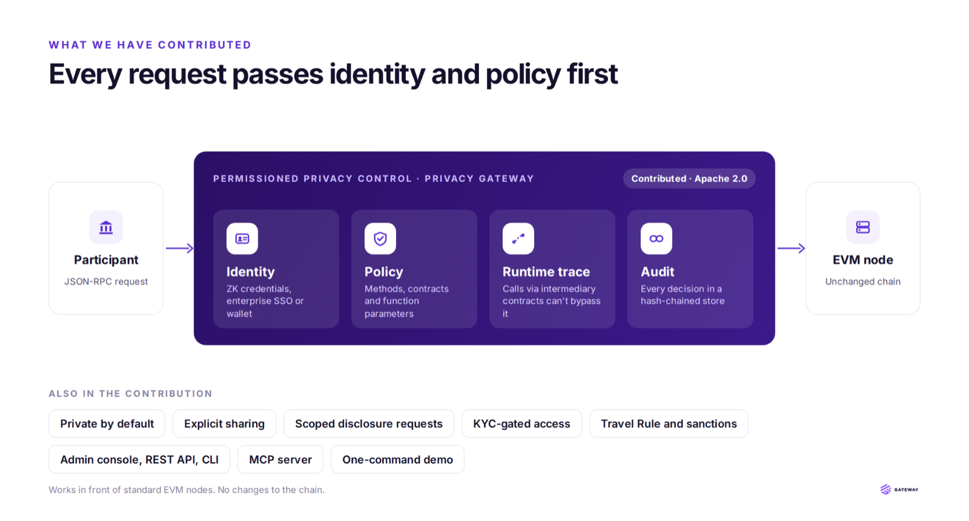The width and height of the screenshot is (969, 521).
Task: Click the Policy shield checkmark icon
Action: click(x=380, y=239)
